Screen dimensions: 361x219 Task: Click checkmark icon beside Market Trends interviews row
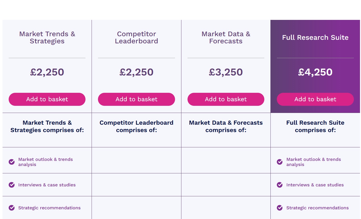pos(12,185)
